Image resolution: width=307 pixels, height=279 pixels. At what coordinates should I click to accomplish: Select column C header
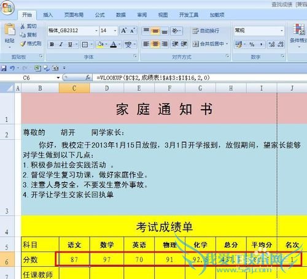click(74, 88)
